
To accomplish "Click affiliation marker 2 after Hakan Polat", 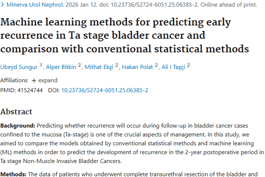I will point(156,65).
